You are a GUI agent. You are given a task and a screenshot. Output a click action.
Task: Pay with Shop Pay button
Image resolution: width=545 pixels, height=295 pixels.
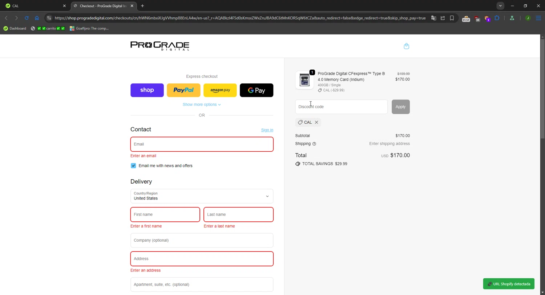(147, 90)
